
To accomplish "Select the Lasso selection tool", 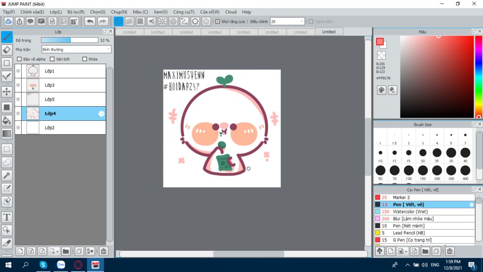I will tap(7, 162).
